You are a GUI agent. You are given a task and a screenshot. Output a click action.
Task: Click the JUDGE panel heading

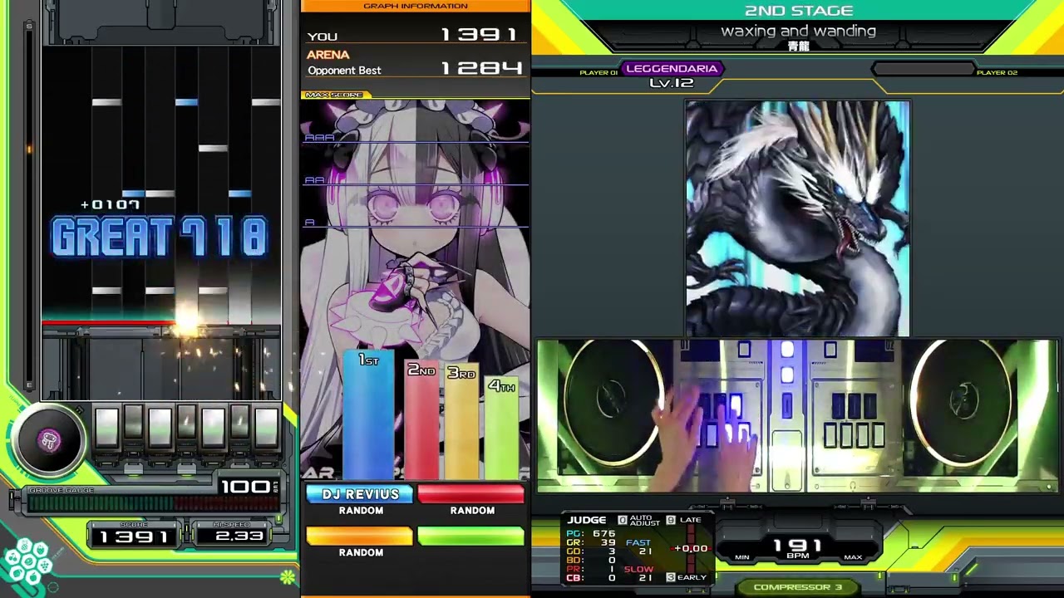click(x=587, y=521)
